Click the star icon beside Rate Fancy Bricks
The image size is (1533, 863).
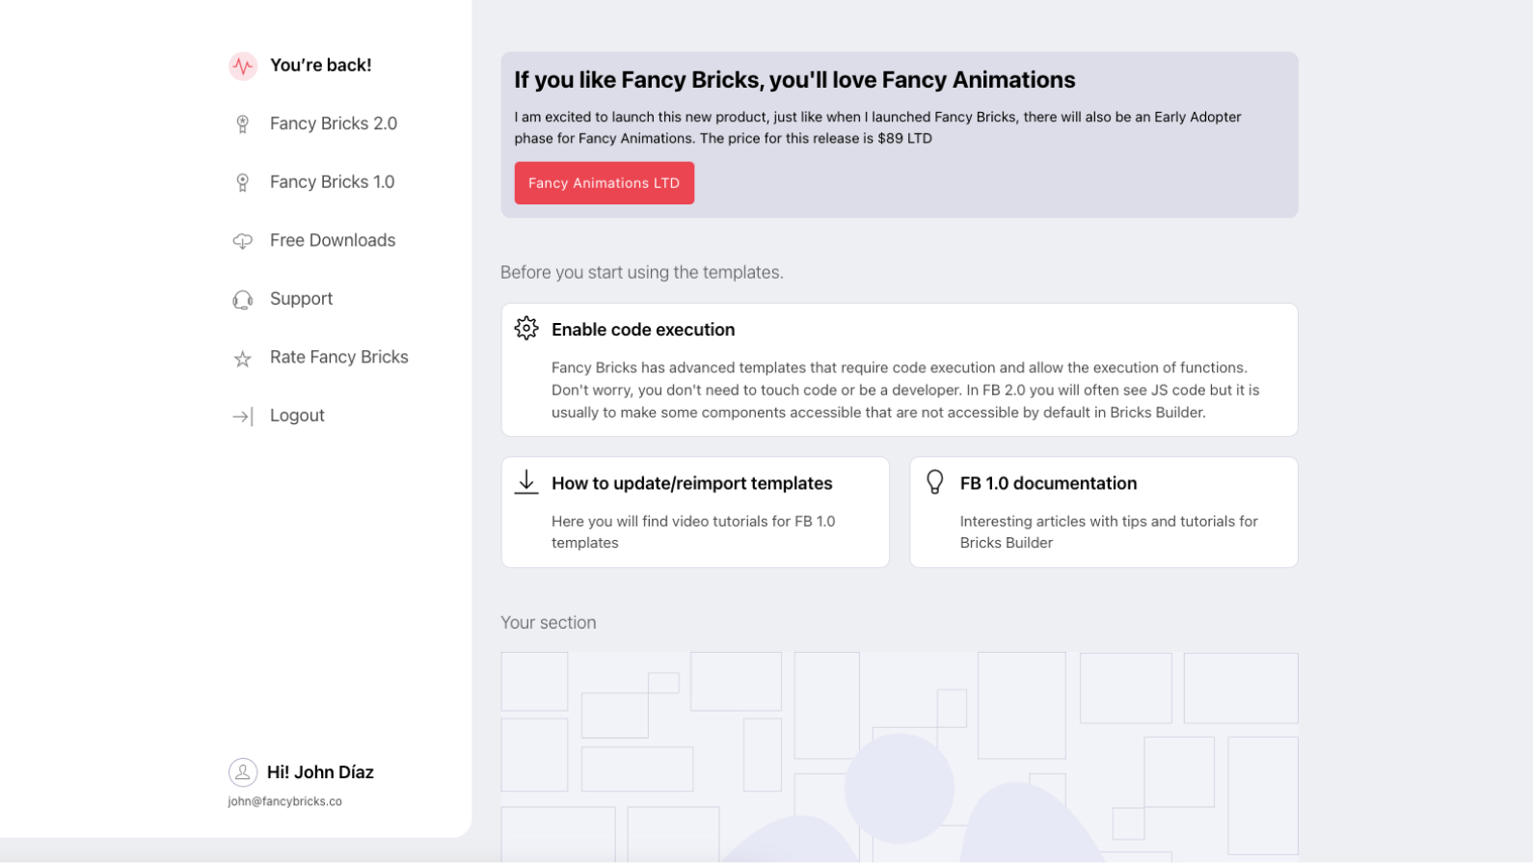tap(243, 359)
